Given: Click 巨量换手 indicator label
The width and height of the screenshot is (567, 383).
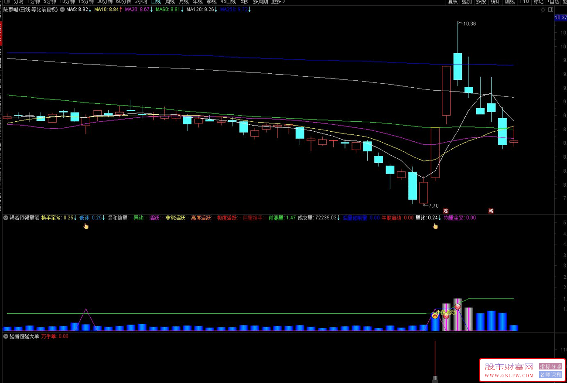Looking at the screenshot, I should point(254,218).
